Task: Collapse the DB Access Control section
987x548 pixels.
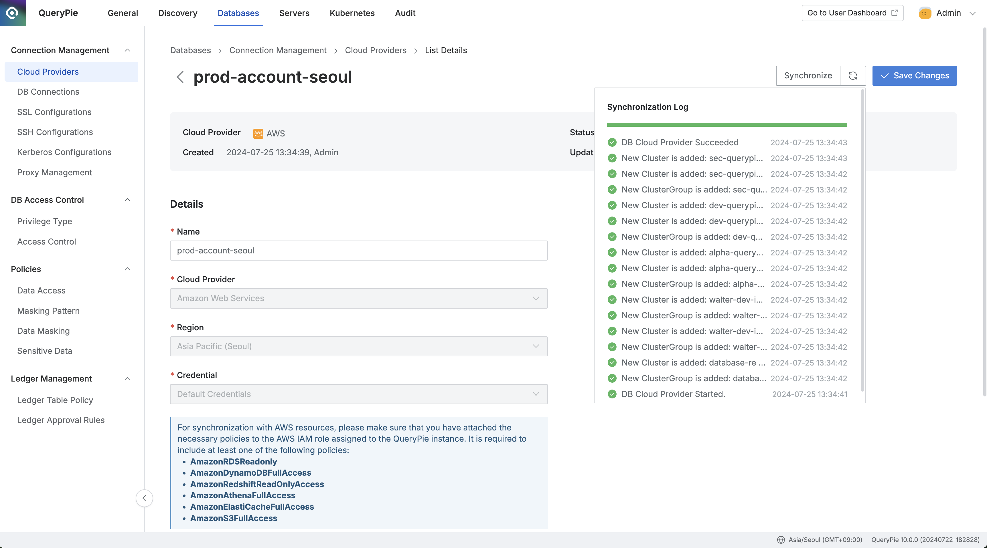Action: pyautogui.click(x=128, y=200)
